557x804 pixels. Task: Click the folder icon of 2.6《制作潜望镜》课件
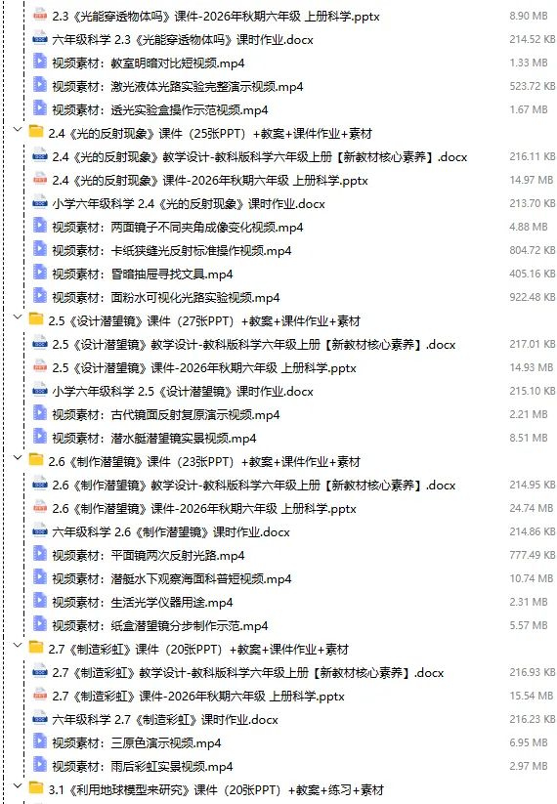click(x=36, y=460)
